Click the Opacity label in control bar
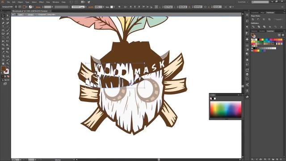 coord(91,7)
